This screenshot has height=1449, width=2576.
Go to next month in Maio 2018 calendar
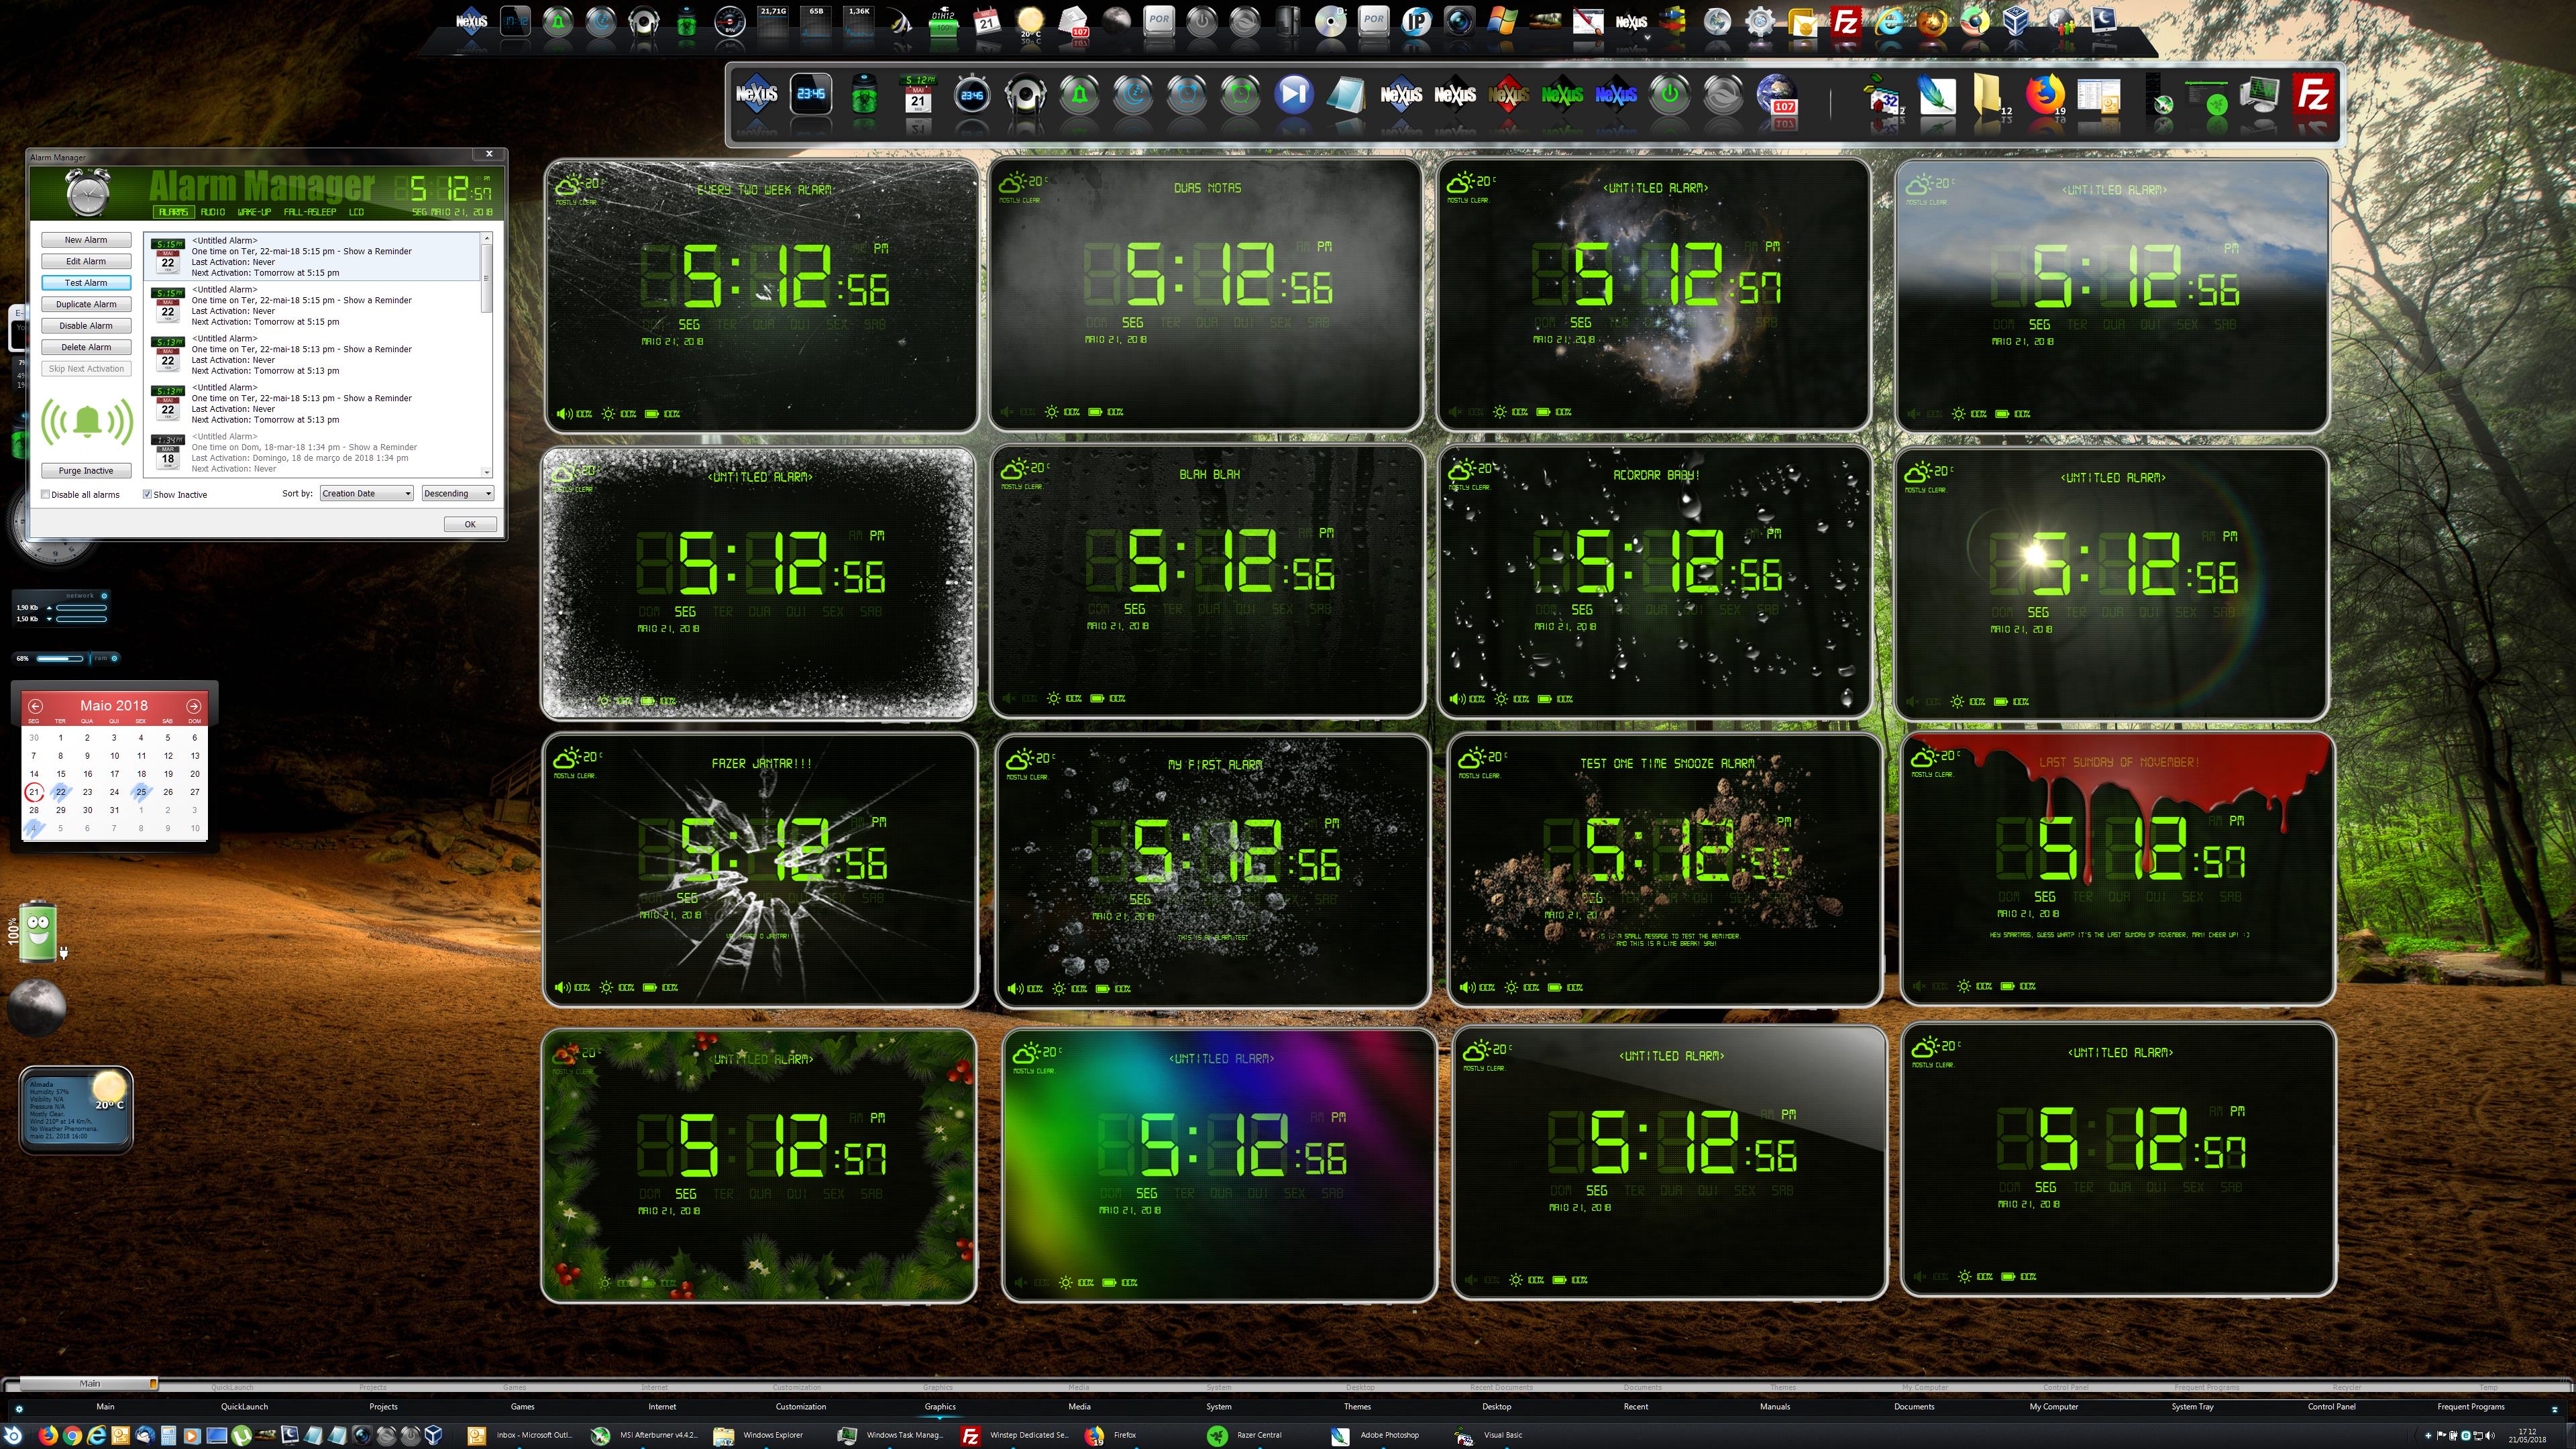193,706
